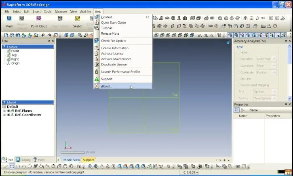Choose Check For Update menu entry
The width and height of the screenshot is (293, 176).
(123, 41)
